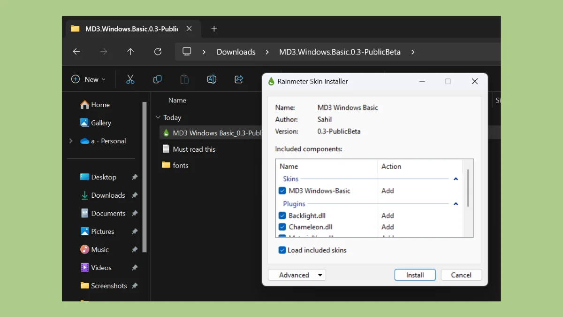This screenshot has width=563, height=317.
Task: Sort by the Name column header in Explorer
Action: point(177,100)
